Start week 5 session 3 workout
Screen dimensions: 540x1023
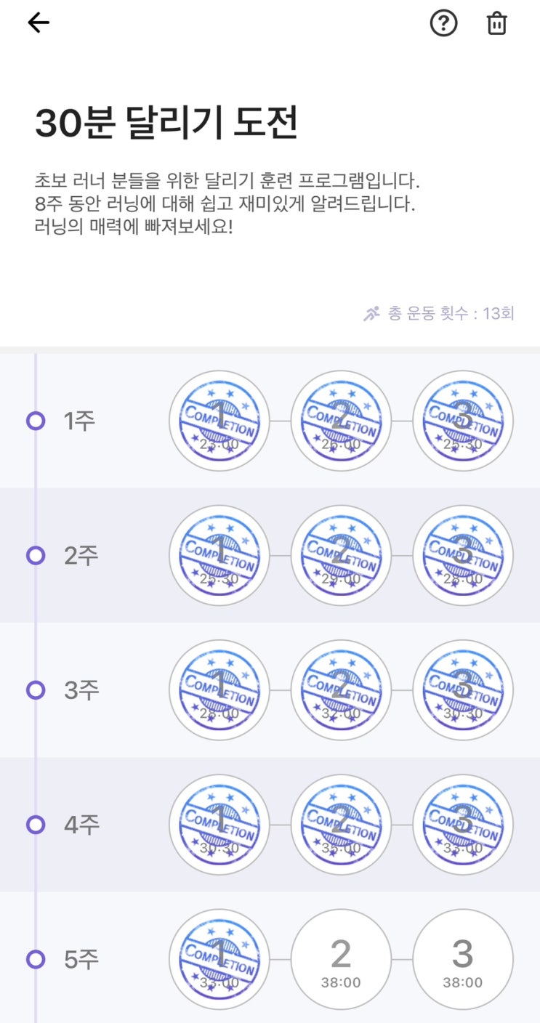(x=463, y=959)
